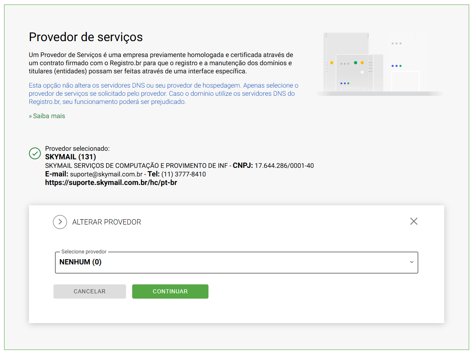The width and height of the screenshot is (472, 352).
Task: Click the Provedor selecionado label
Action: 78,148
